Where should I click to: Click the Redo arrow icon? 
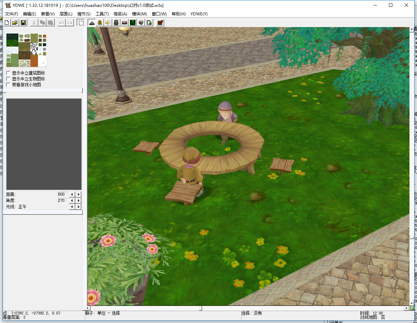[x=69, y=23]
